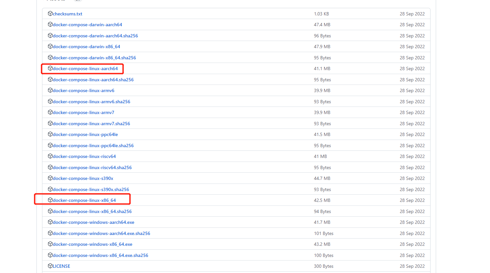Screen dimensions: 490x273
Task: Download docker-compose-windows-x86_64.exe file
Action: (92, 244)
